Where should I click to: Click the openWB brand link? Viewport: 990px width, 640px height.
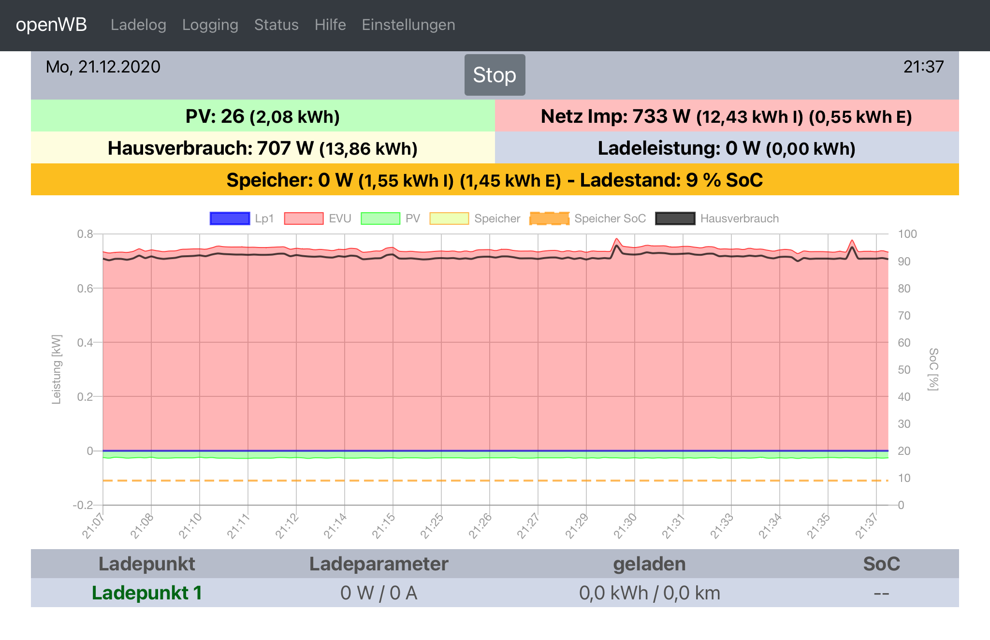(x=51, y=25)
